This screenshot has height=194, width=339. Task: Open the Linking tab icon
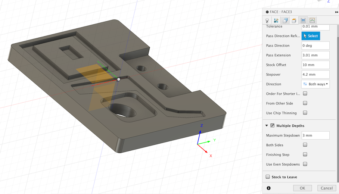(312, 21)
